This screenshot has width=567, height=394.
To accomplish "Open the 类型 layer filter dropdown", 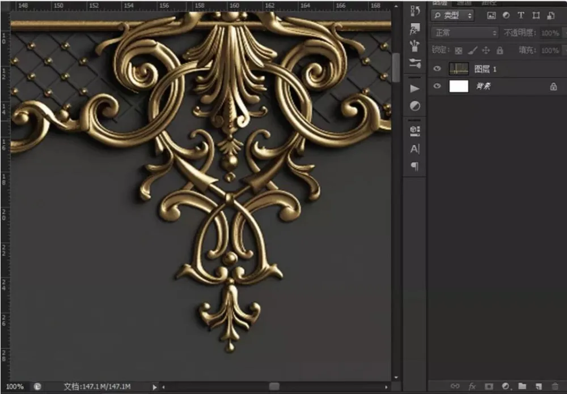I will [x=452, y=15].
